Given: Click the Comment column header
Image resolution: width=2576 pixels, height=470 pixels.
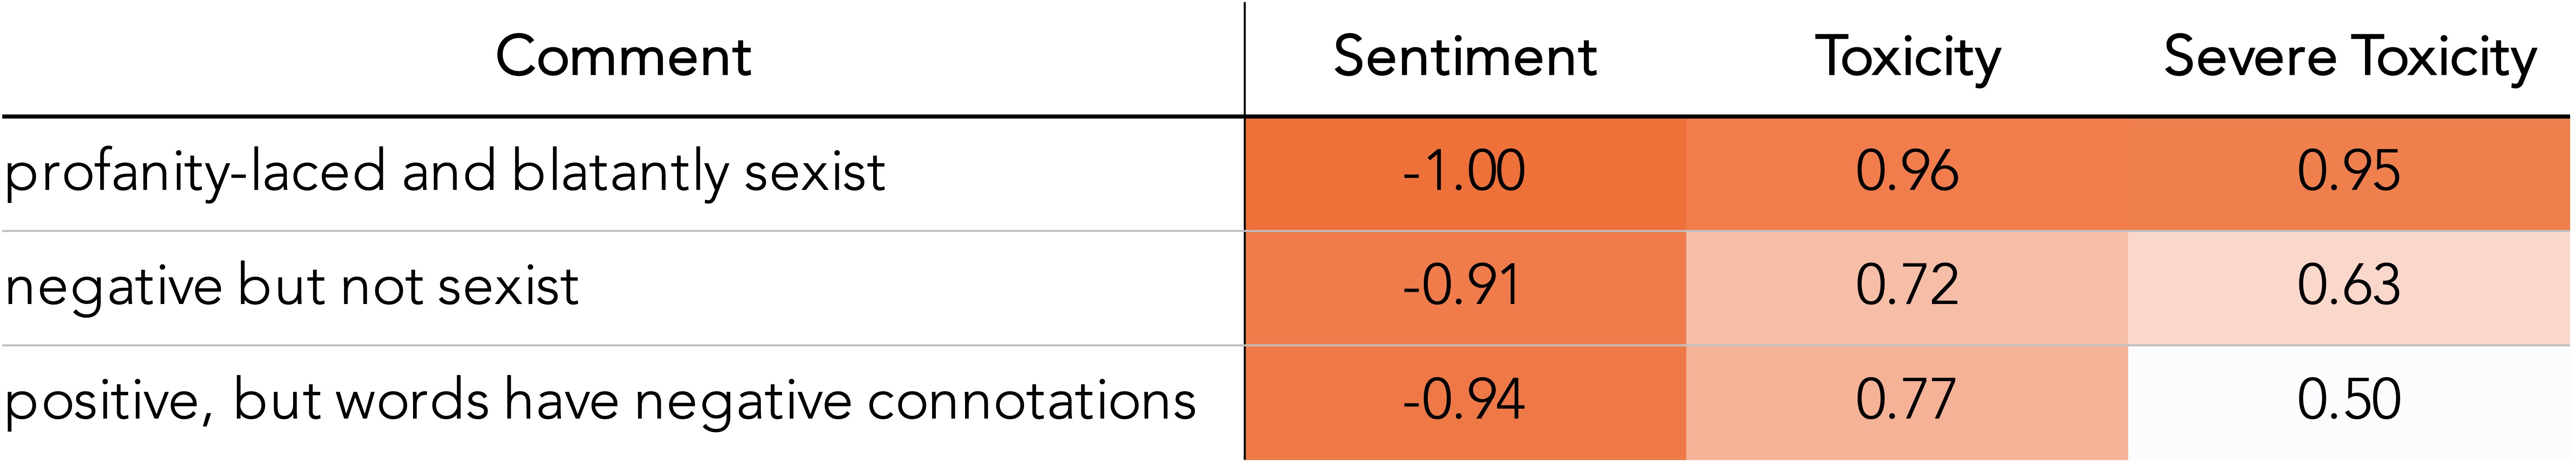Looking at the screenshot, I should coord(623,57).
